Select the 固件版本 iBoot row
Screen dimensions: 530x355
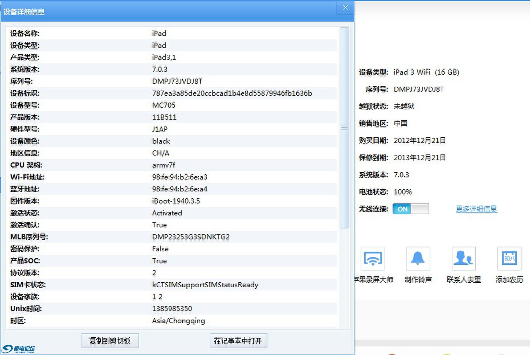[x=171, y=201]
